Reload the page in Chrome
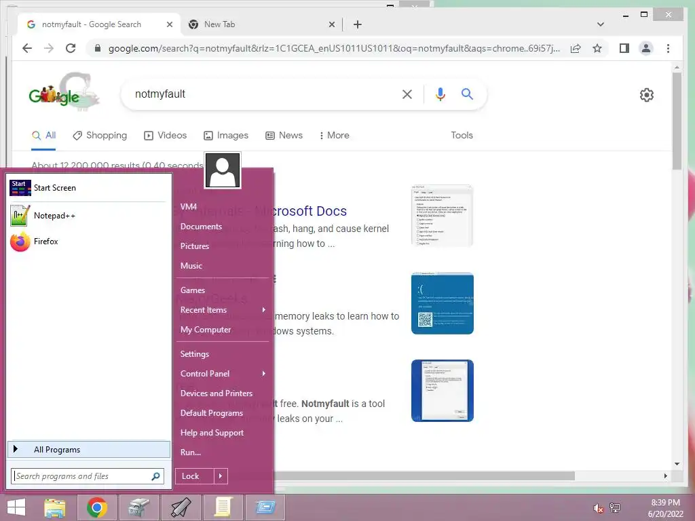Screen dimensions: 695x521 [x=71, y=48]
